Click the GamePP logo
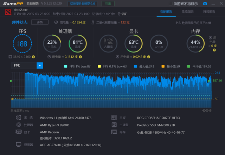The image size is (225, 155). click(13, 3)
